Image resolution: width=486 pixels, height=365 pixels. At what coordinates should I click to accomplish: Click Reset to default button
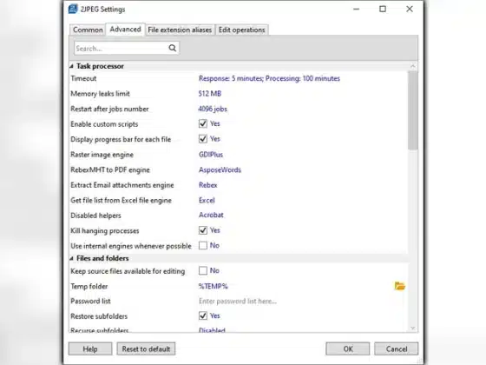click(146, 348)
